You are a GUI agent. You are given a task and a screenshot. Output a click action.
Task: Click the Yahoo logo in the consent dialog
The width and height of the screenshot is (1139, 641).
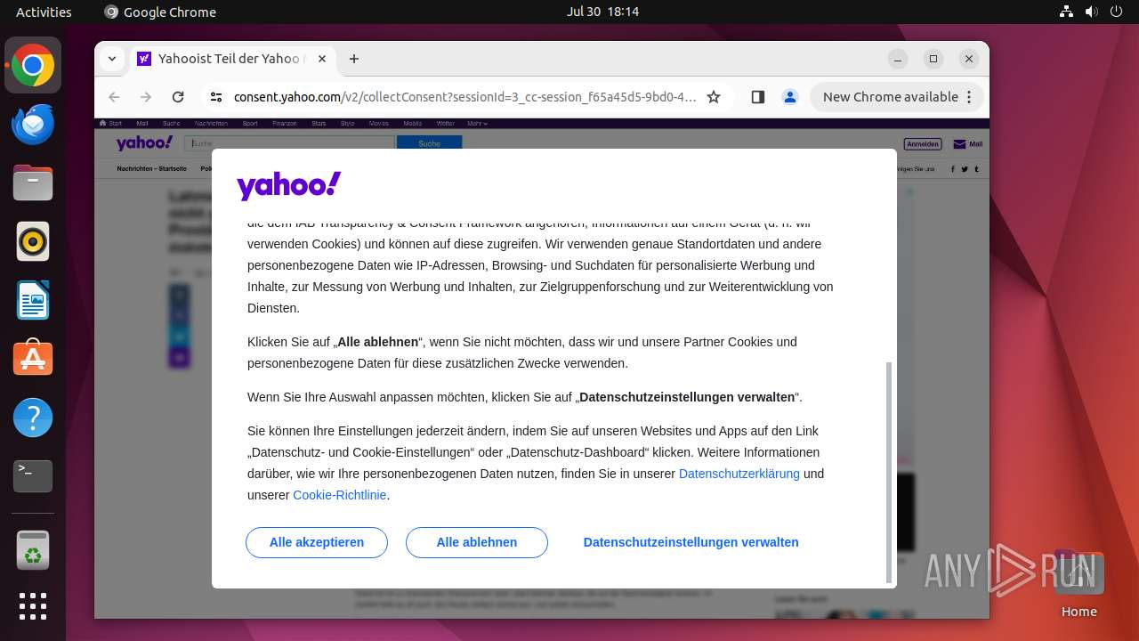pos(289,186)
